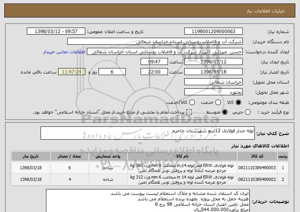The width and height of the screenshot is (300, 212).
Task: Click the unit شاخه in row 2
Action: pyautogui.click(x=108, y=180)
